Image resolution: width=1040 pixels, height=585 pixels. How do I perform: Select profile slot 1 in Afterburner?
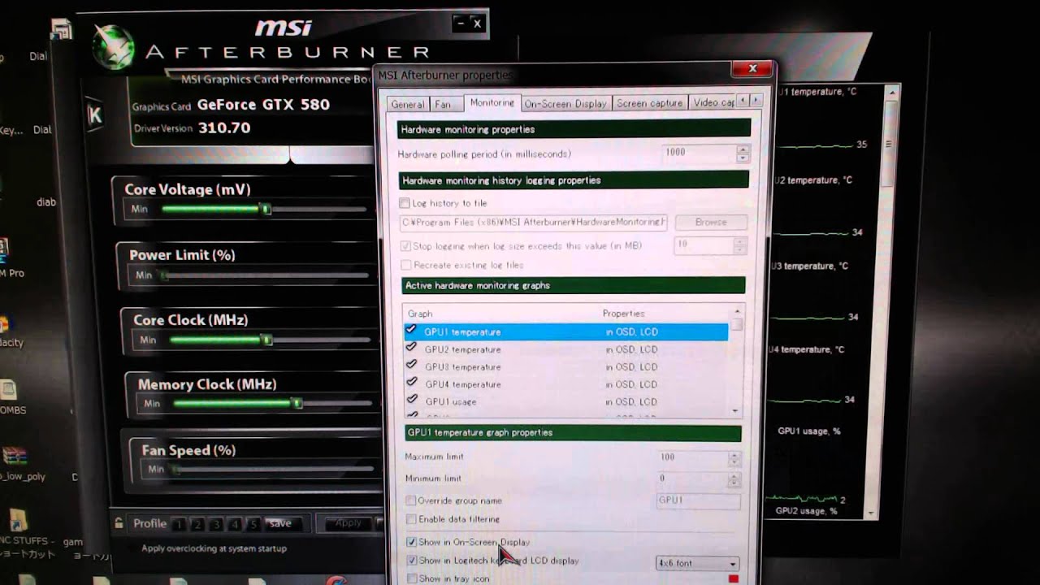(x=180, y=524)
